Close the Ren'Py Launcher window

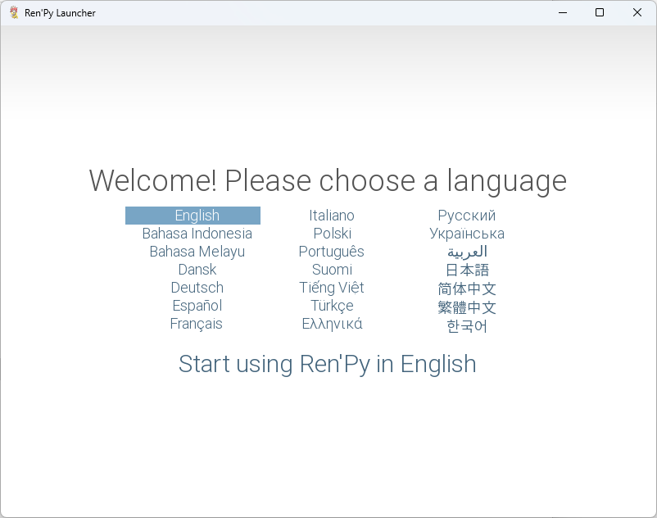(x=637, y=12)
